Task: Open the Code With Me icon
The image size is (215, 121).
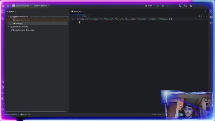Action: (180, 6)
